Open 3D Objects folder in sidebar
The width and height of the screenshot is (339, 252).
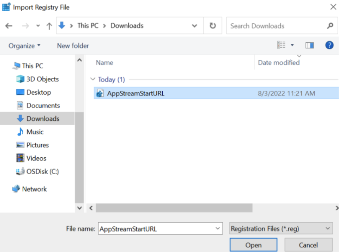click(x=42, y=79)
